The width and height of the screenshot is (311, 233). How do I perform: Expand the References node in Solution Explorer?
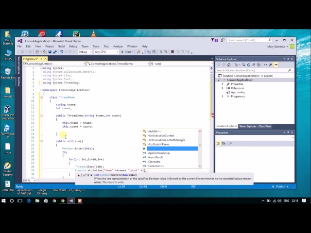[x=223, y=88]
